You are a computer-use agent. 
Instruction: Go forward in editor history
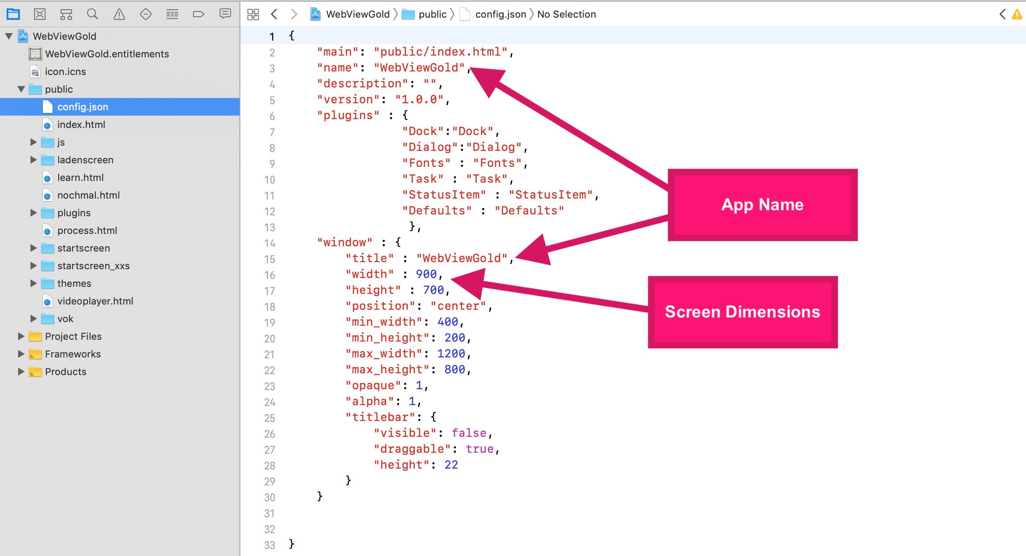(x=294, y=14)
